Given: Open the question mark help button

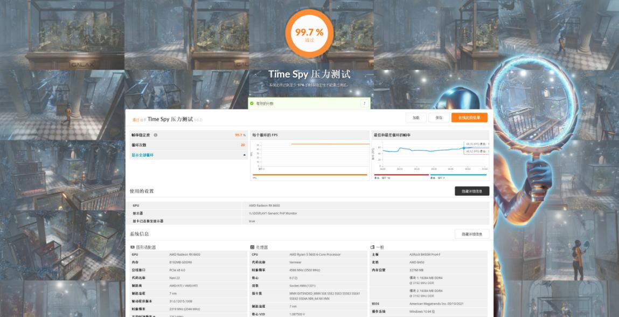Looking at the screenshot, I should pyautogui.click(x=364, y=103).
